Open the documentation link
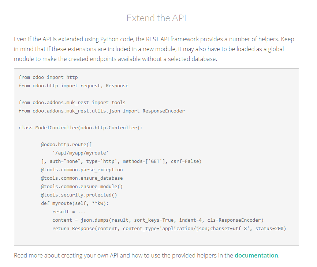Screen dimensions: 317x267 point(256,255)
